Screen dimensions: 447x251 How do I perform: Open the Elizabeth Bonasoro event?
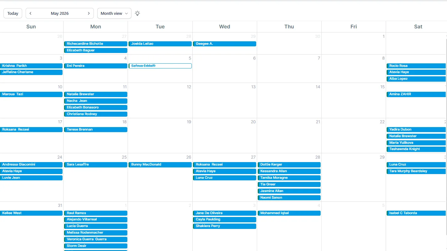click(96, 108)
